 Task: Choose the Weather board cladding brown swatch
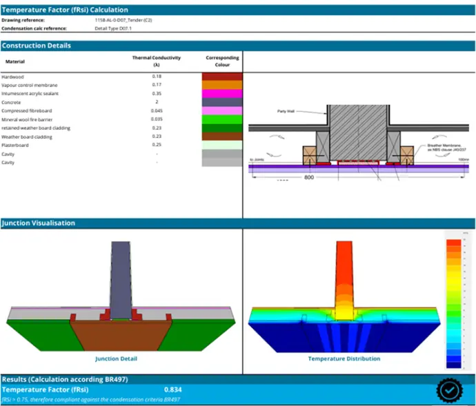[221, 136]
